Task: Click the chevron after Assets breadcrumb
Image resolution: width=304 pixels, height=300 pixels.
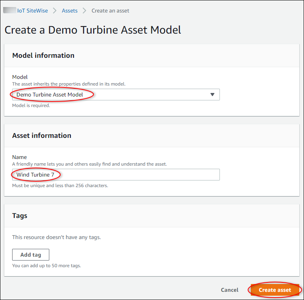Action: [x=85, y=11]
